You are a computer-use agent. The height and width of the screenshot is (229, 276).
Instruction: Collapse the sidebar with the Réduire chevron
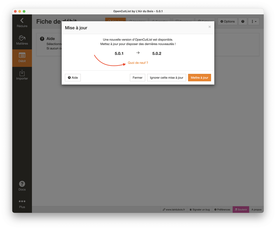[22, 23]
